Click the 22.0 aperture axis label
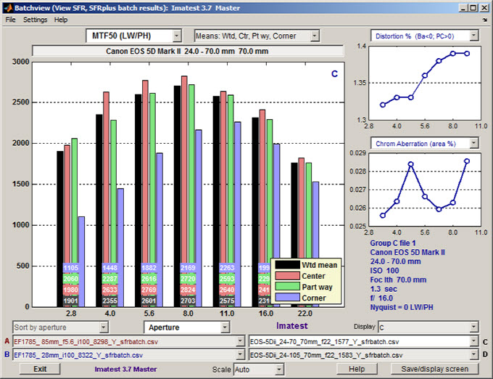 [305, 314]
